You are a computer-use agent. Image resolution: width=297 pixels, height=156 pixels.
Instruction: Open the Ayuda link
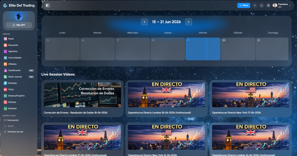(x=11, y=126)
